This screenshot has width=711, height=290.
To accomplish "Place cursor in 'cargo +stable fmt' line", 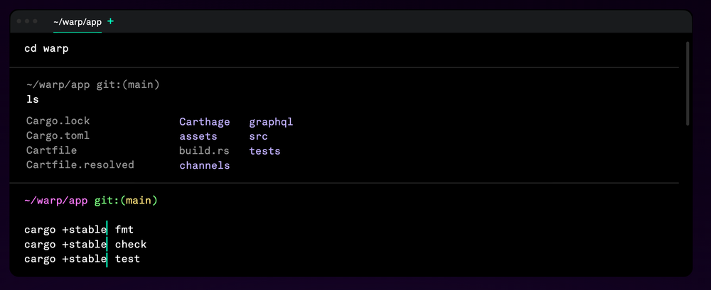I will [80, 230].
